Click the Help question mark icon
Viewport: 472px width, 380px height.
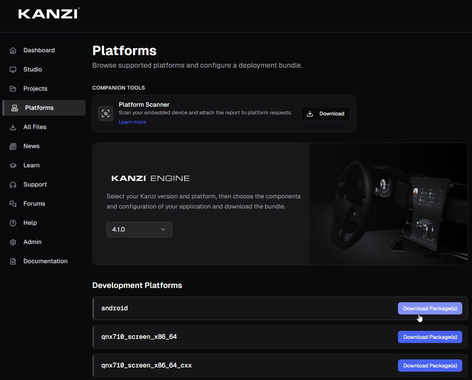pyautogui.click(x=13, y=223)
